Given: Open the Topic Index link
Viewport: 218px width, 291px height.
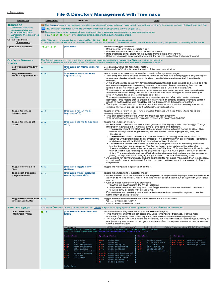Looking at the screenshot, I should 16,13.
